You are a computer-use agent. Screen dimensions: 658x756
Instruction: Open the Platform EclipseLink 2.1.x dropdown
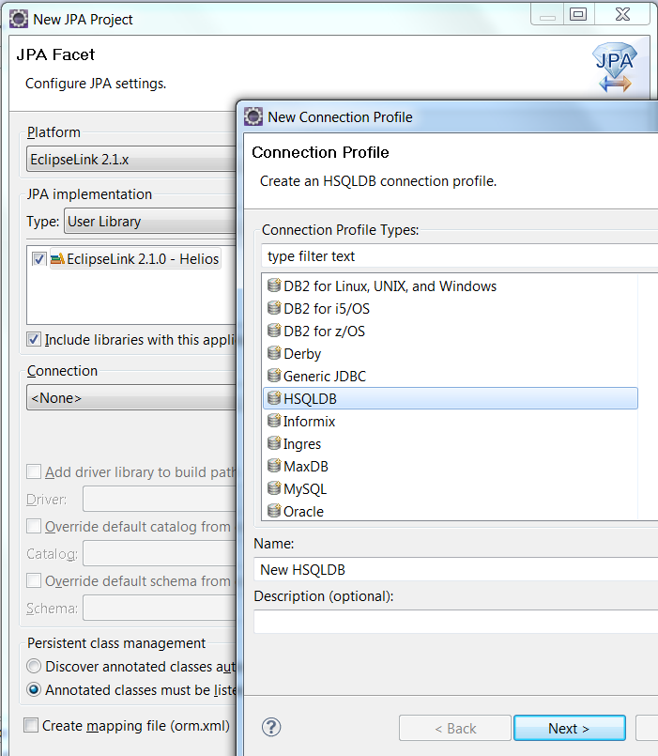pyautogui.click(x=131, y=159)
